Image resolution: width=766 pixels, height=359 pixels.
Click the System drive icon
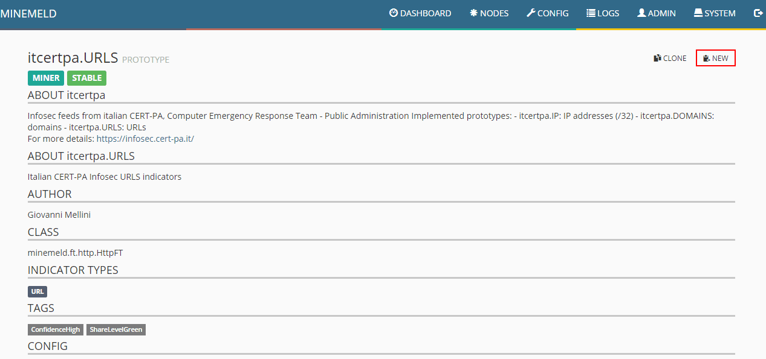point(698,13)
